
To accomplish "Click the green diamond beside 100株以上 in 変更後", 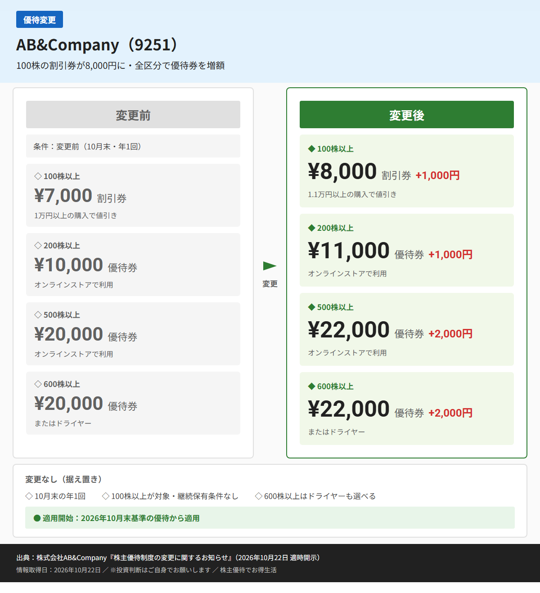I will (311, 149).
